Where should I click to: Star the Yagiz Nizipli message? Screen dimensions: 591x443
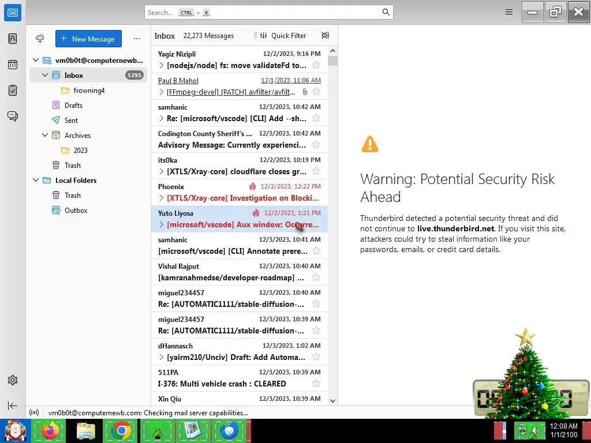(x=316, y=65)
